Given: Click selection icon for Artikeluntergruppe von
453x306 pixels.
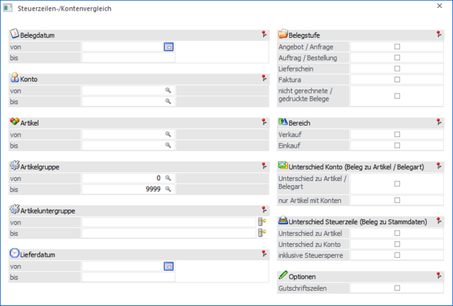Looking at the screenshot, I should [261, 222].
